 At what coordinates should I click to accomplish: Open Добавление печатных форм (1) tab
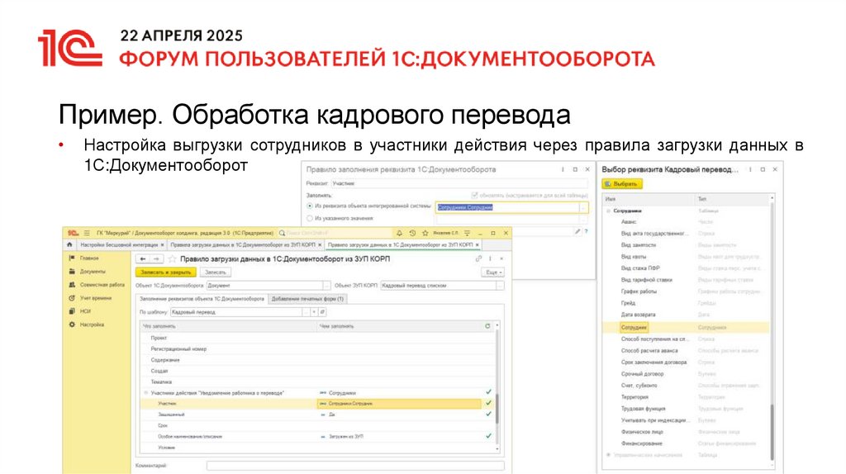(x=307, y=299)
